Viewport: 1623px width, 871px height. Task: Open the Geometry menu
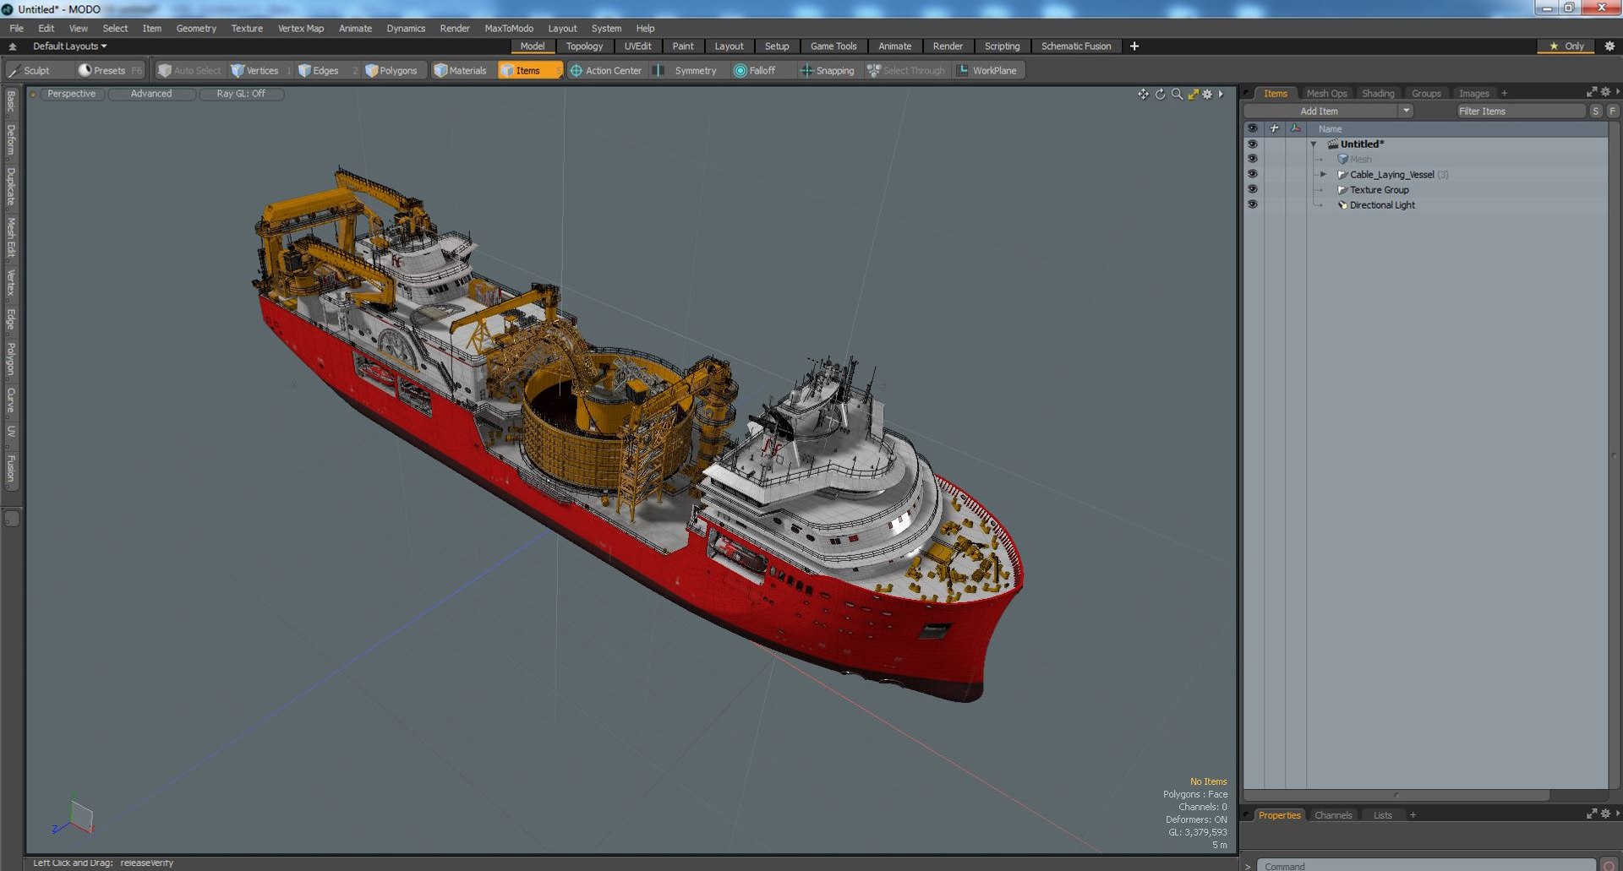tap(196, 28)
